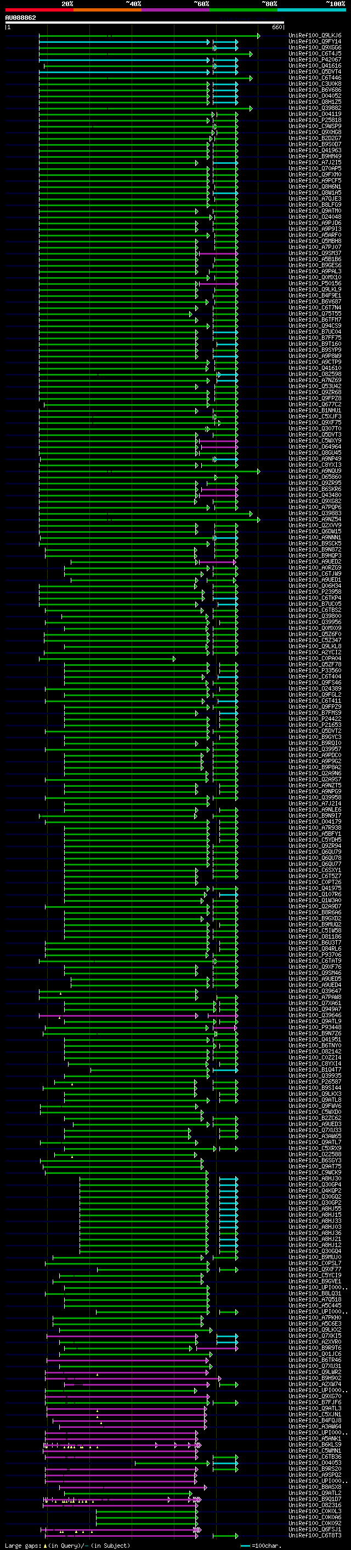351x1550 pixels.
Task: Select hit label UniRef100_A8HJ30
Action: pos(315,1178)
